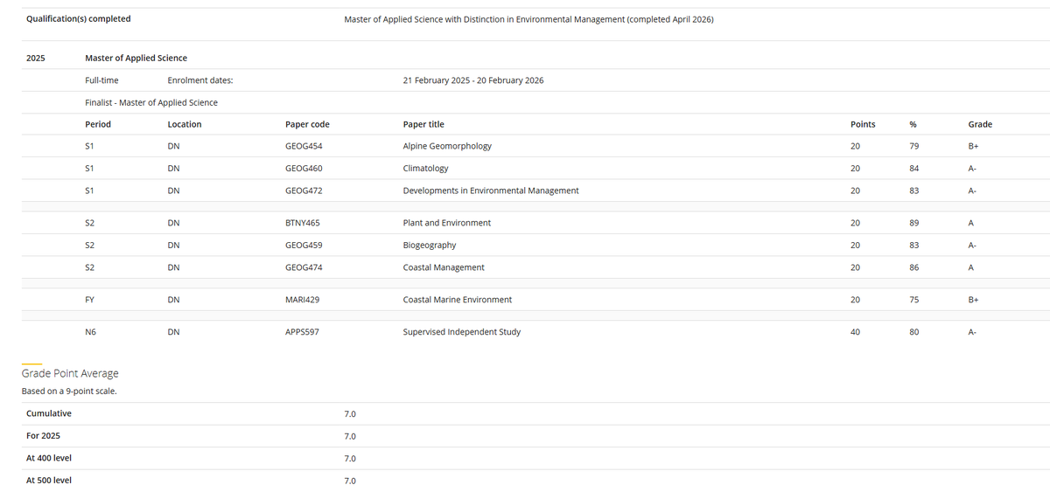Select the 'Qualification(s) completed' label

click(x=79, y=18)
